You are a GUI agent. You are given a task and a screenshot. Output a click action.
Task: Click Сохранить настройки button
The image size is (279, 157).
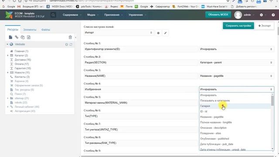point(238,26)
